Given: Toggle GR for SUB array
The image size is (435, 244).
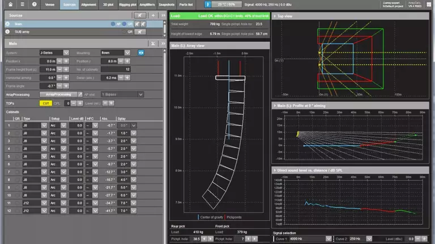Looking at the screenshot, I should point(124,32).
